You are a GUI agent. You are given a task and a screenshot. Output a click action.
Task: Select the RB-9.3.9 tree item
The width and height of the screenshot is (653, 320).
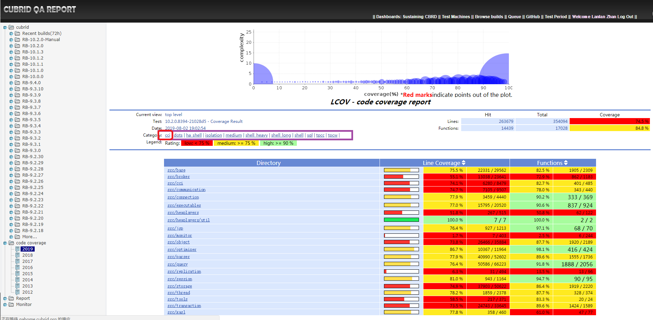click(32, 95)
